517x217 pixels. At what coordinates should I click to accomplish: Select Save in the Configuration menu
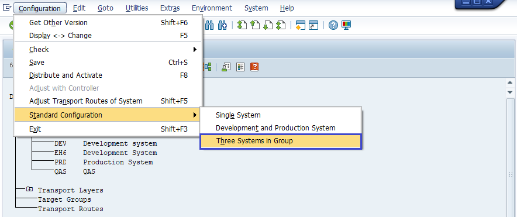(x=108, y=63)
